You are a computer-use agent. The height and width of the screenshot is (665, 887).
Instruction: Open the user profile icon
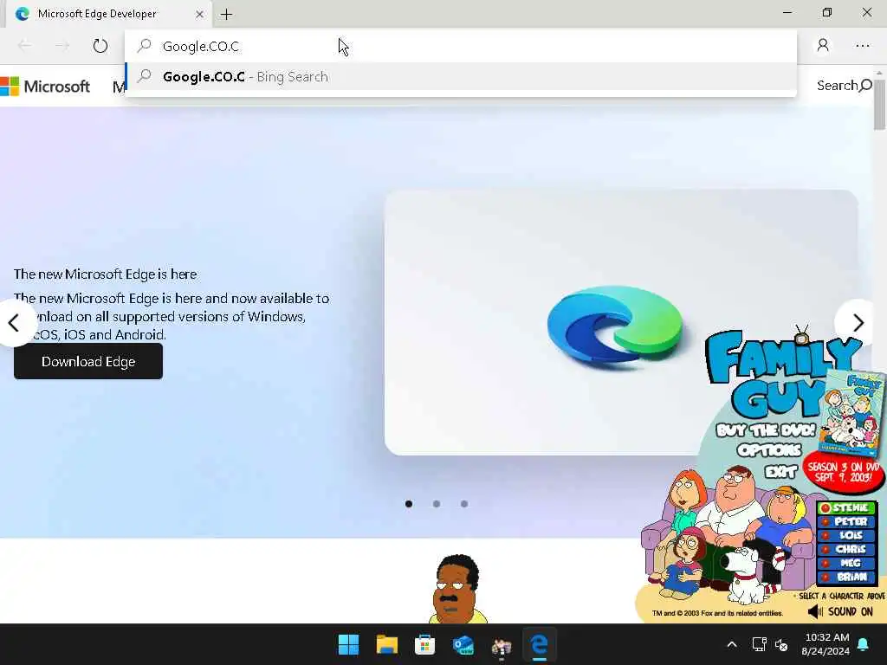point(823,45)
